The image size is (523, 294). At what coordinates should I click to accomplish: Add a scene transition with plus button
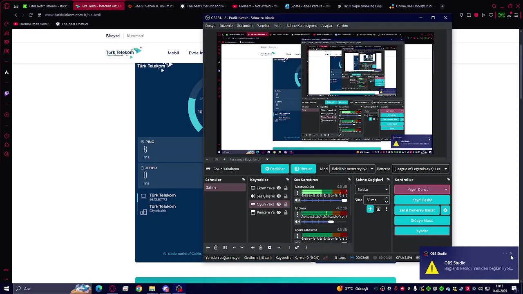[370, 209]
